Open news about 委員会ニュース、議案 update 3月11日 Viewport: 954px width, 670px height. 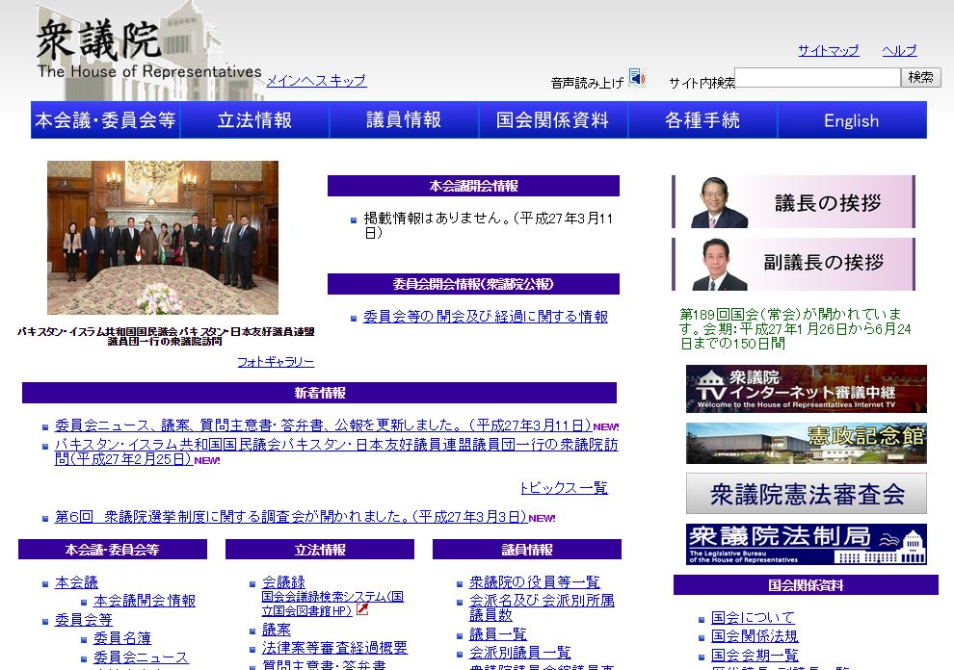[x=323, y=425]
